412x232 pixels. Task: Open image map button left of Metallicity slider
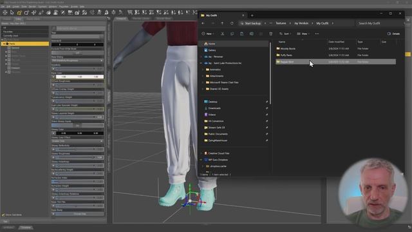[53, 69]
